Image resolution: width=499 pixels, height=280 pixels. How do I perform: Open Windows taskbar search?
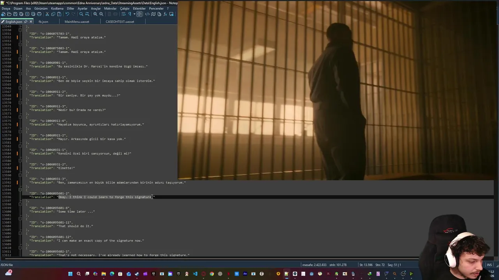[x=79, y=274]
